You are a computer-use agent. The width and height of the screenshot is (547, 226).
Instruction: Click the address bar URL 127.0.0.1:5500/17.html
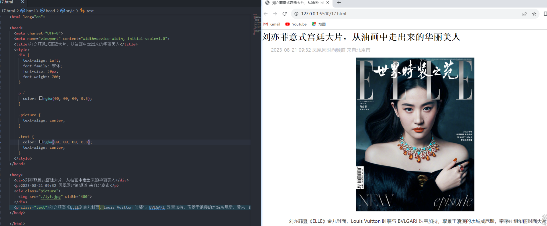pos(324,14)
